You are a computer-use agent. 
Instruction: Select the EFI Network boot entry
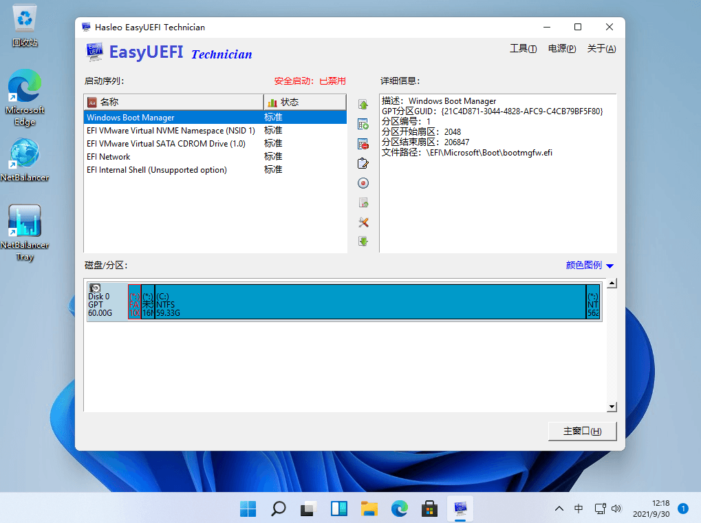(215, 157)
